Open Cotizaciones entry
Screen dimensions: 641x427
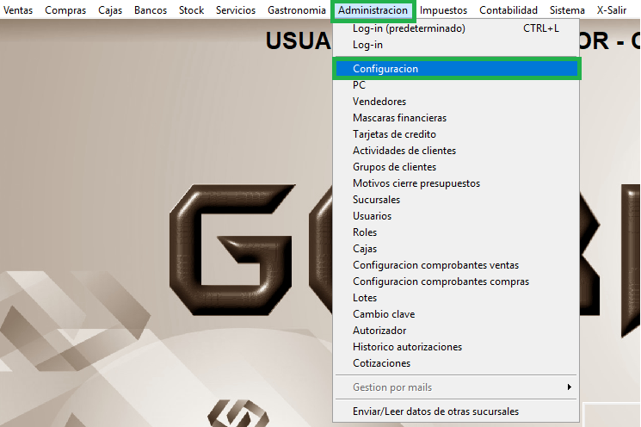coord(457,363)
